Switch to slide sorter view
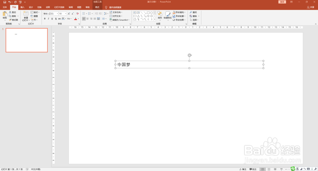This screenshot has width=318, height=171. [x=269, y=169]
